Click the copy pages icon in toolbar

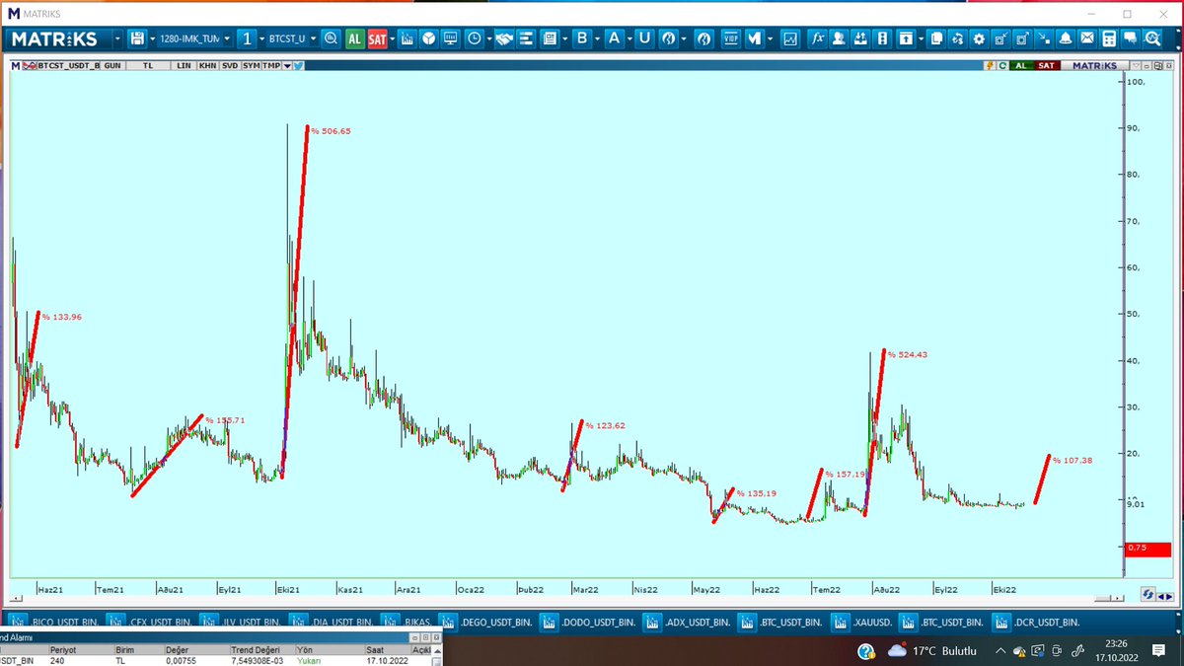(x=935, y=38)
